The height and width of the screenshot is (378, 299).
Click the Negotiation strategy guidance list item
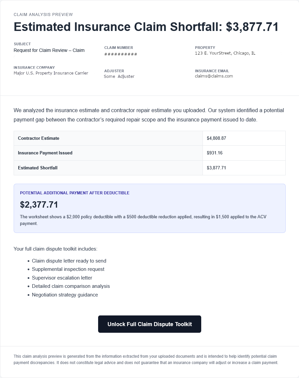[x=65, y=295]
